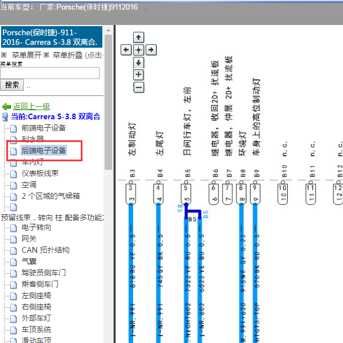Click connector pin 3 labeled 左制动灯

[x=131, y=194]
